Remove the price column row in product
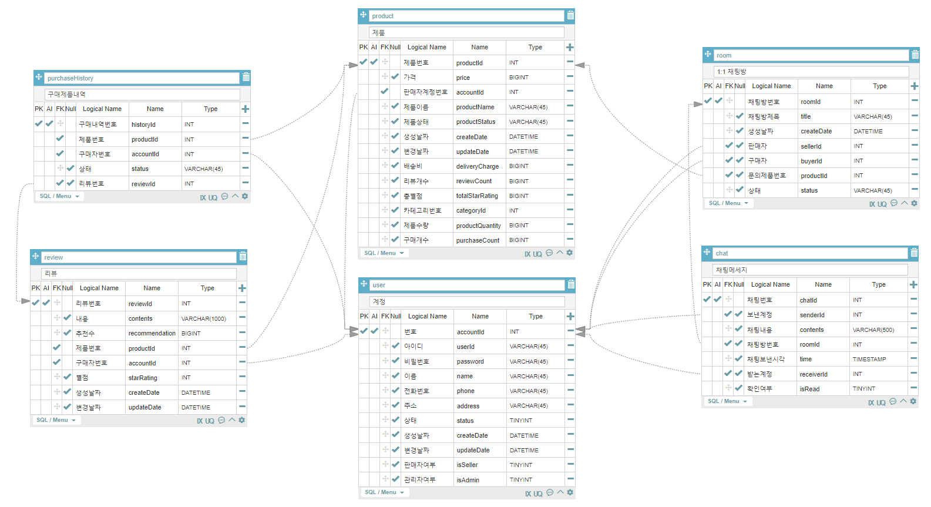This screenshot has width=931, height=507. pyautogui.click(x=570, y=76)
